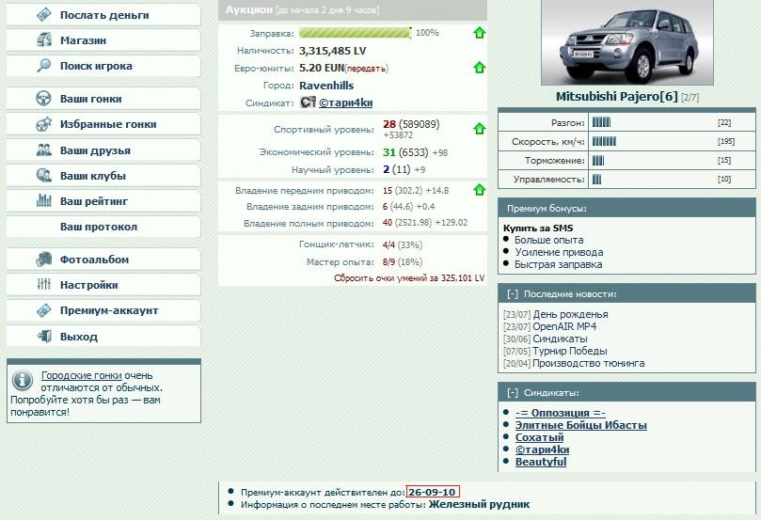Open Элитные Бойцы Ибасты syndicate
The height and width of the screenshot is (520, 761).
point(581,425)
